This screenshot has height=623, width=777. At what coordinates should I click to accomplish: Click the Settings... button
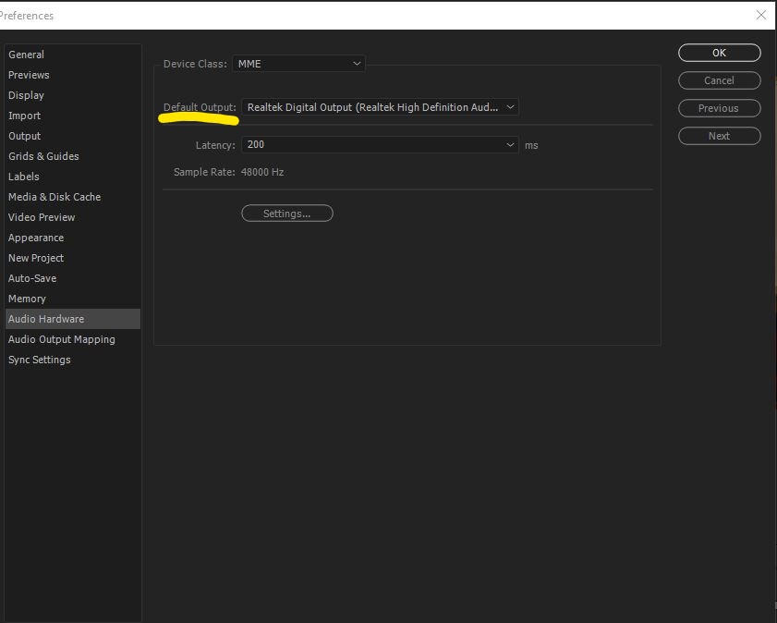pyautogui.click(x=287, y=214)
